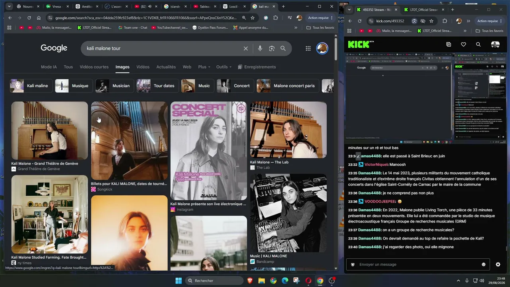Switch to the Tous results tab

tap(69, 67)
